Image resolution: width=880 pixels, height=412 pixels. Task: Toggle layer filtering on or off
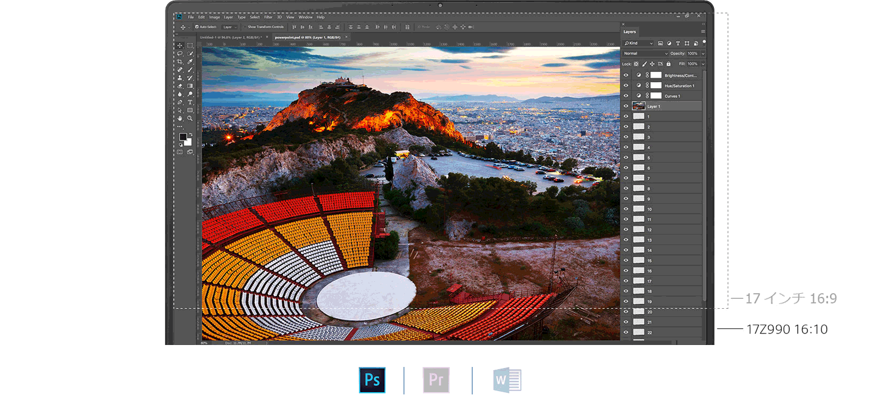704,42
